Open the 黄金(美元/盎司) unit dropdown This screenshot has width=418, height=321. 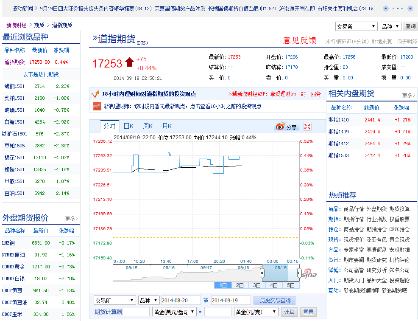(x=174, y=312)
